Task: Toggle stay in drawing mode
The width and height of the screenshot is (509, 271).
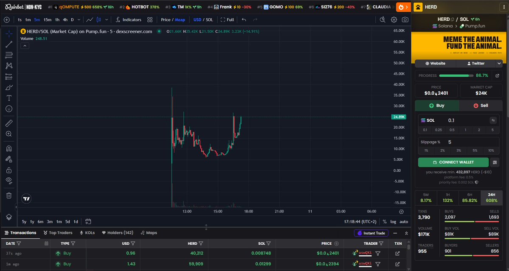Action: pyautogui.click(x=9, y=159)
